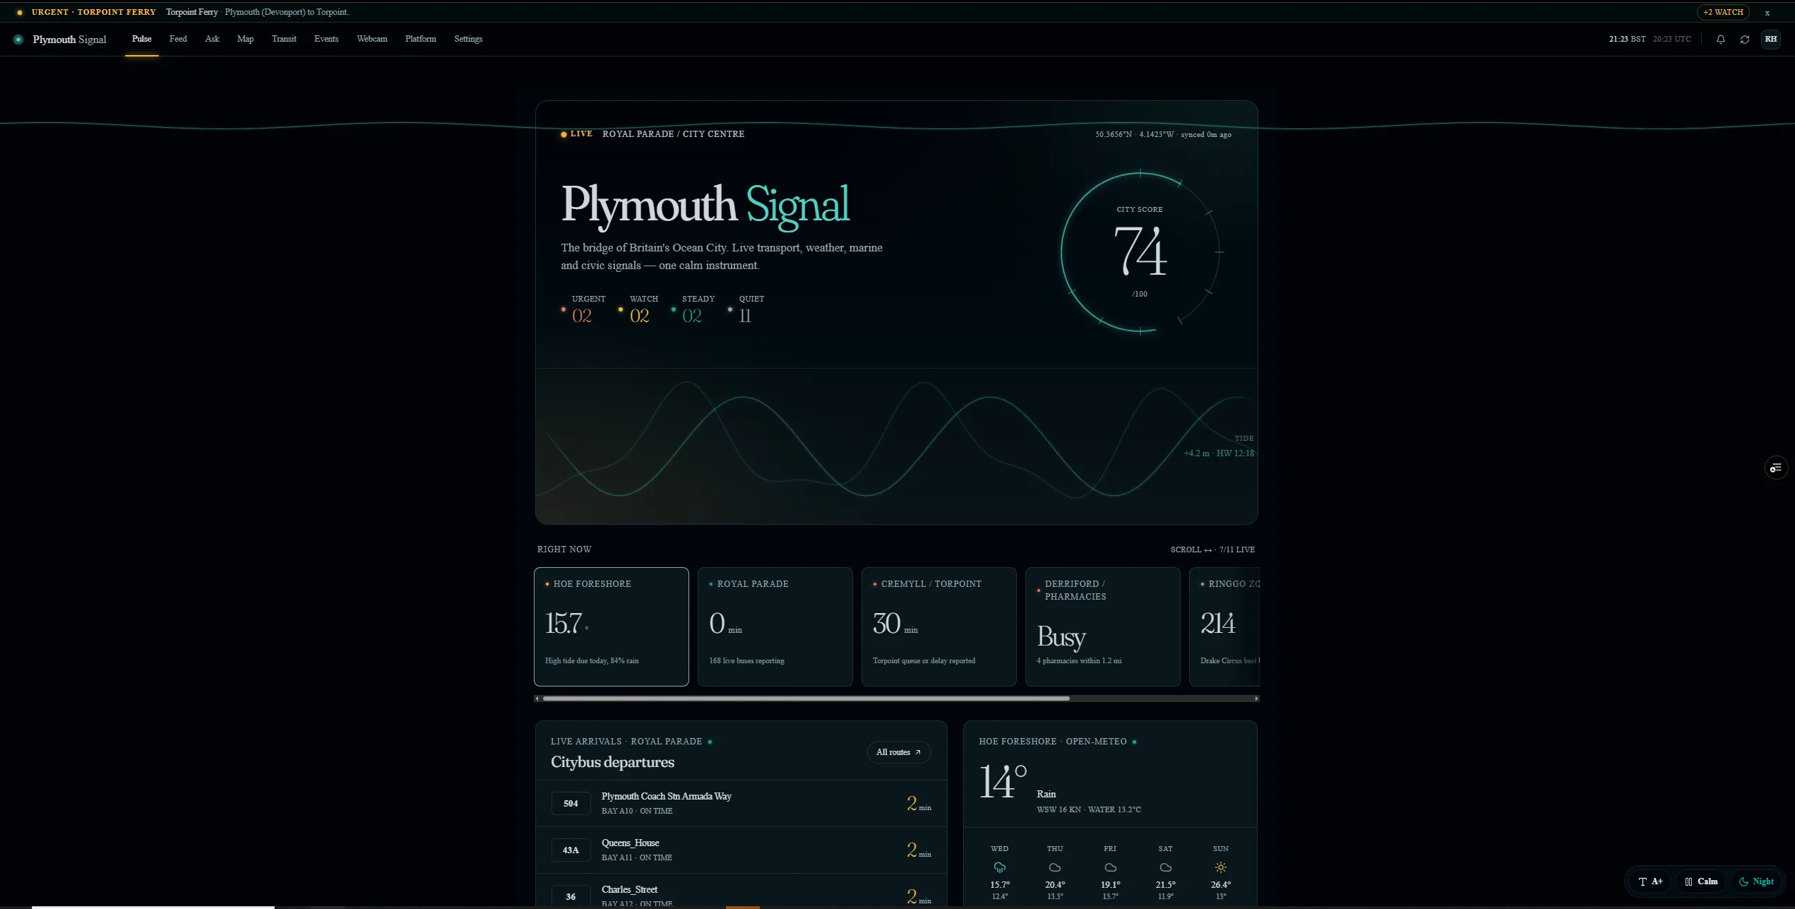Click the Saturday cloud forecast icon

pos(1165,867)
